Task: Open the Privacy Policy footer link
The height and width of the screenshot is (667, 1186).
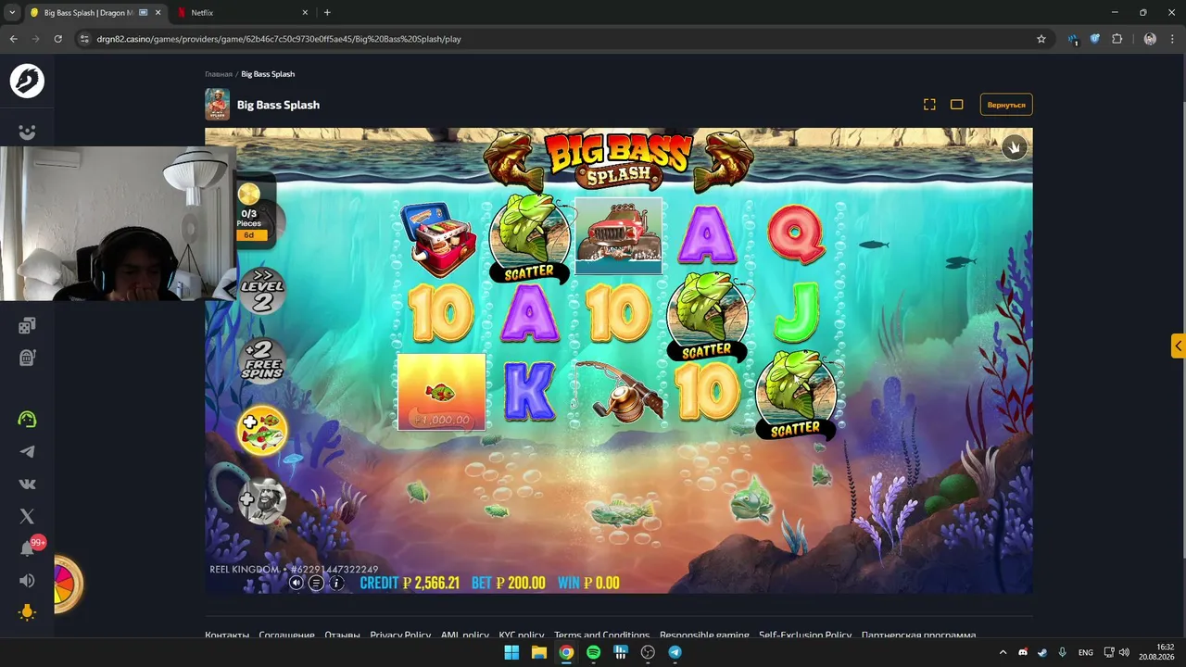Action: point(400,636)
